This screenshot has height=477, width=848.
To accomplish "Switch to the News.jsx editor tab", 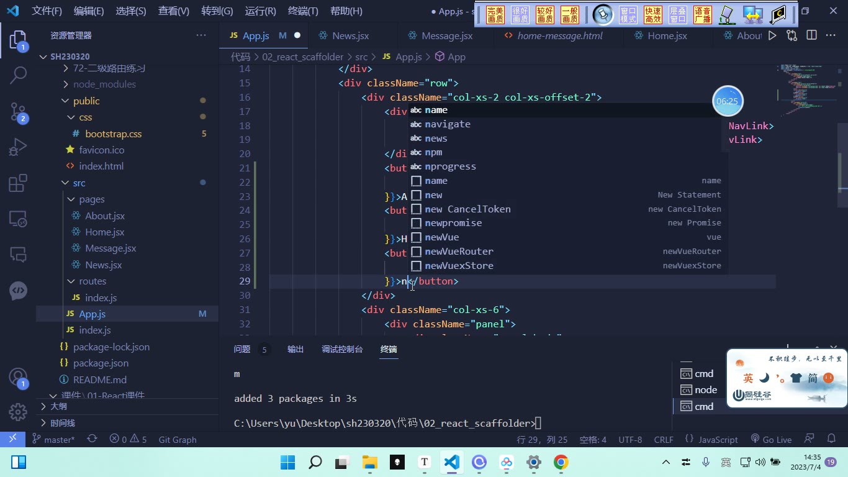I will point(350,36).
